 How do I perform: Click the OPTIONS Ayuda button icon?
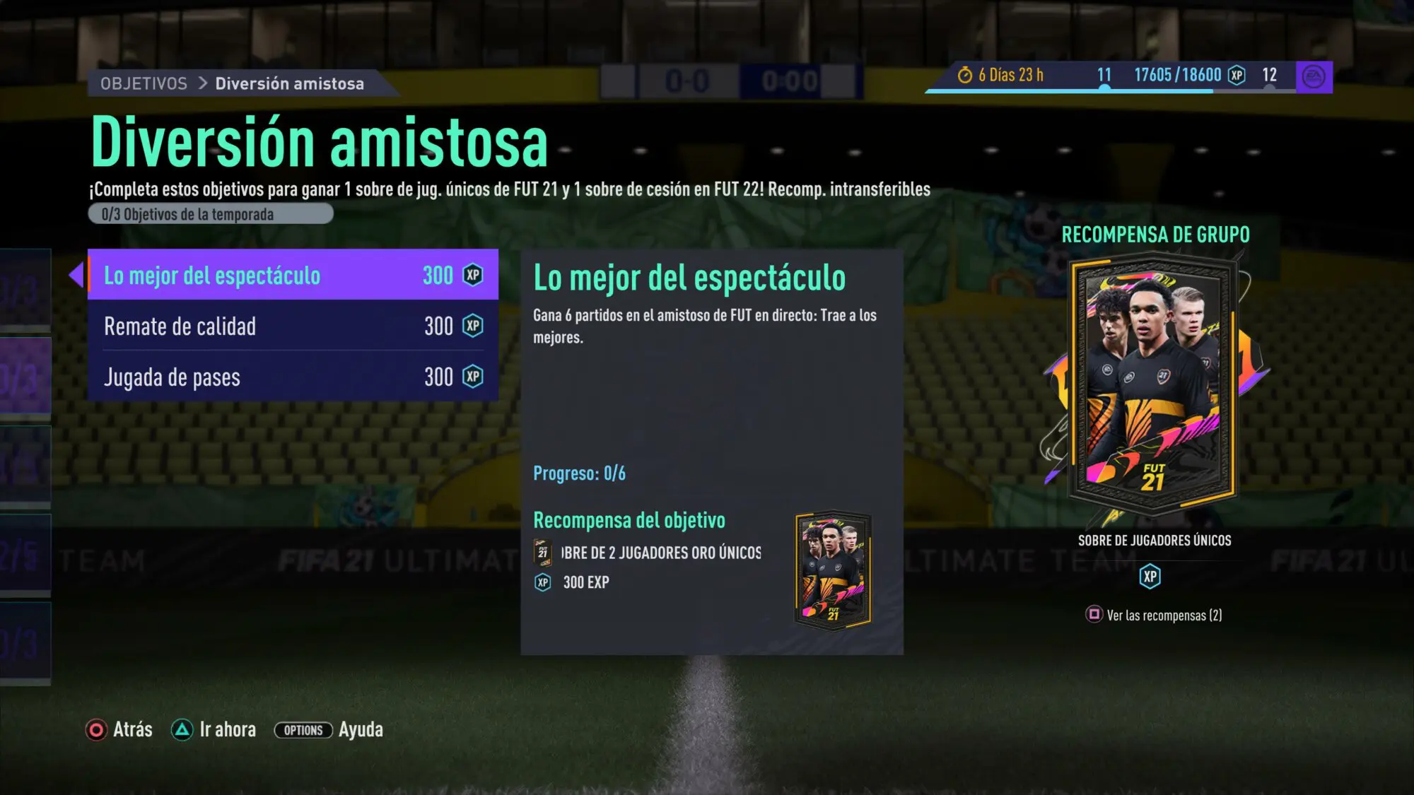pos(303,730)
